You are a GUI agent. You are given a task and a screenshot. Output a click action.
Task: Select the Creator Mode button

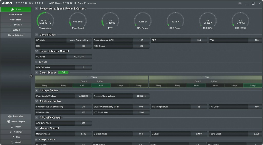click(x=16, y=15)
